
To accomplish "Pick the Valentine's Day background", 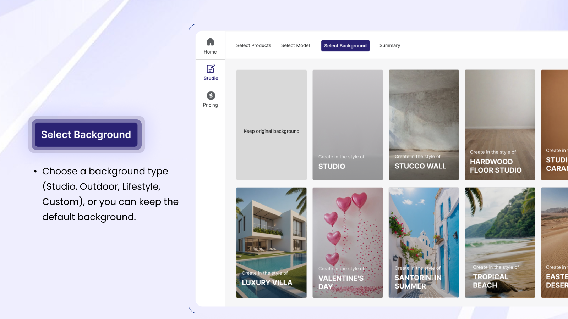I will tap(348, 242).
